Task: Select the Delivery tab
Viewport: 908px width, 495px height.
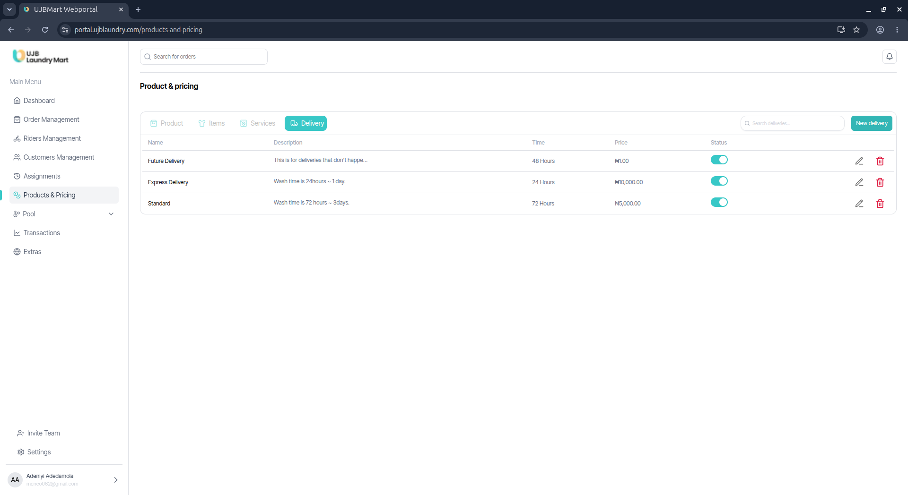Action: [x=306, y=123]
